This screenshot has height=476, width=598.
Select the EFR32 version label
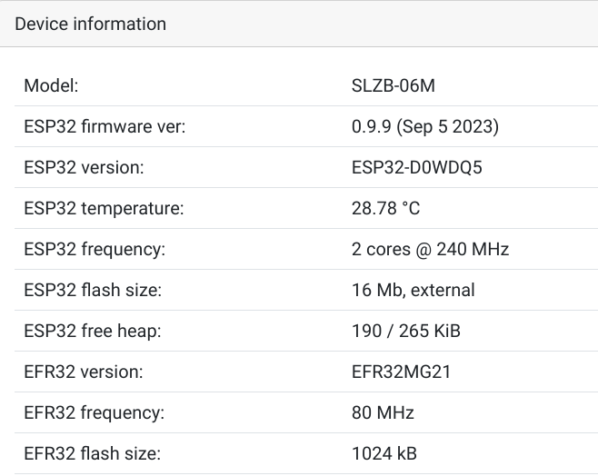(84, 372)
